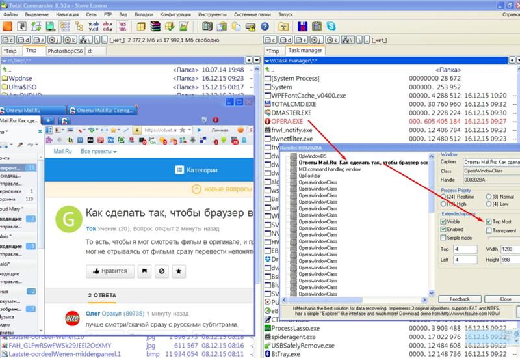Select the [24] Realtime priority radio
Image resolution: width=520 pixels, height=358 pixels.
pos(443,197)
